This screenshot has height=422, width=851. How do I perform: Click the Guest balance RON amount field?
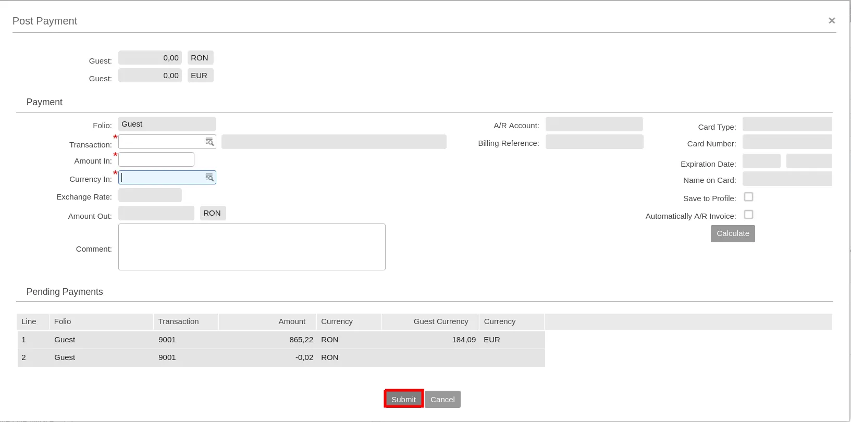pyautogui.click(x=150, y=58)
